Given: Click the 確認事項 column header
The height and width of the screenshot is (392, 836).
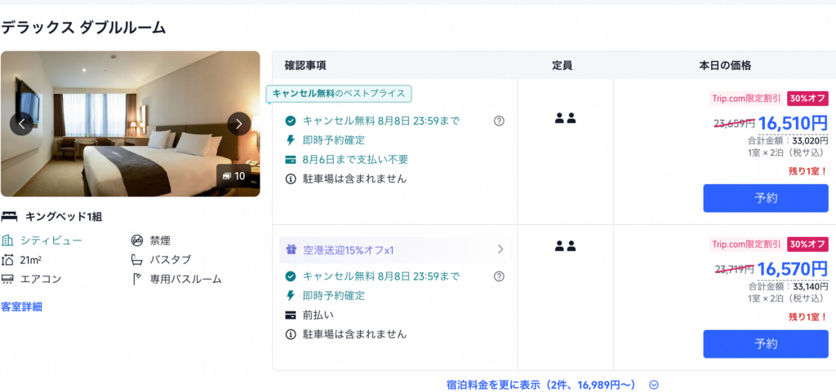Looking at the screenshot, I should click(305, 66).
